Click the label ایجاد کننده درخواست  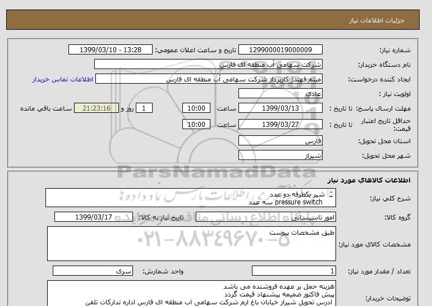tap(379, 79)
